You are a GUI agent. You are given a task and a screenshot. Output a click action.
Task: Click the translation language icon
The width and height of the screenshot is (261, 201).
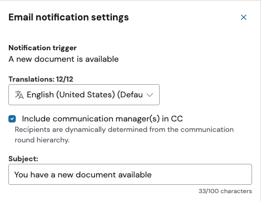tap(19, 95)
